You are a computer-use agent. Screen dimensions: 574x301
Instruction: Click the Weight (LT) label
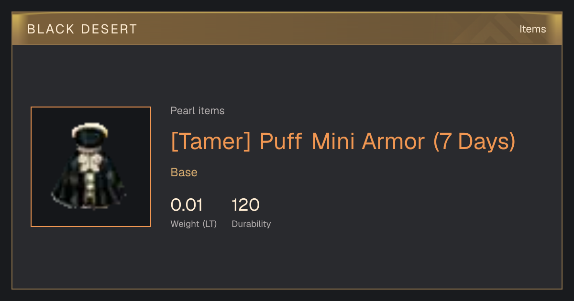[x=194, y=224]
